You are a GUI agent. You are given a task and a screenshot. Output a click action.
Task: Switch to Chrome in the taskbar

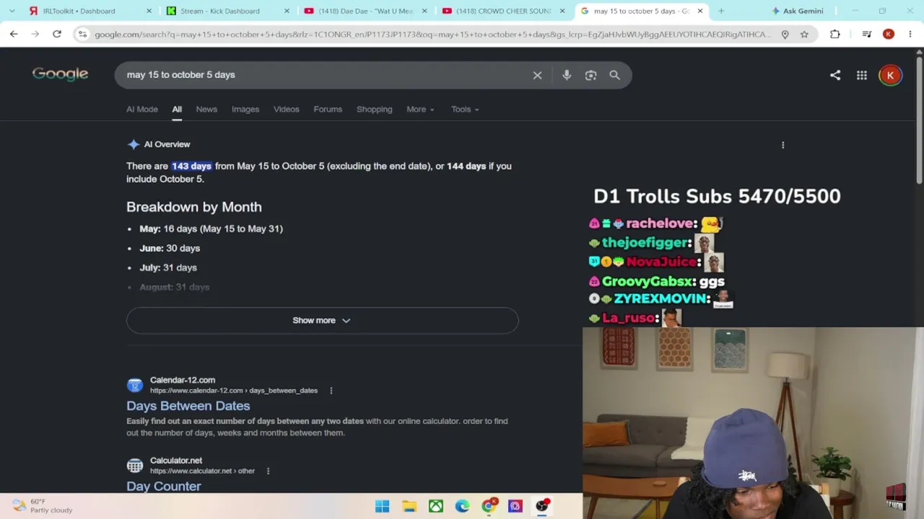(489, 506)
